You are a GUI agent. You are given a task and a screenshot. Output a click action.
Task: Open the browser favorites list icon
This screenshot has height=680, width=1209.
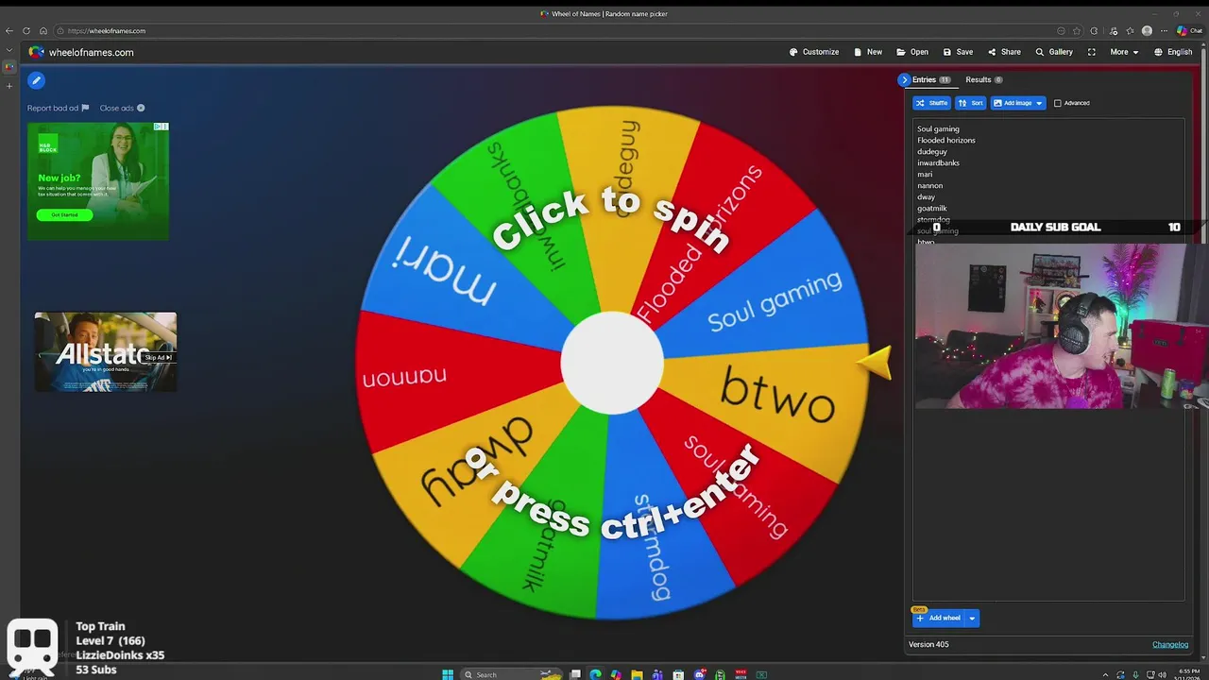pos(1130,31)
